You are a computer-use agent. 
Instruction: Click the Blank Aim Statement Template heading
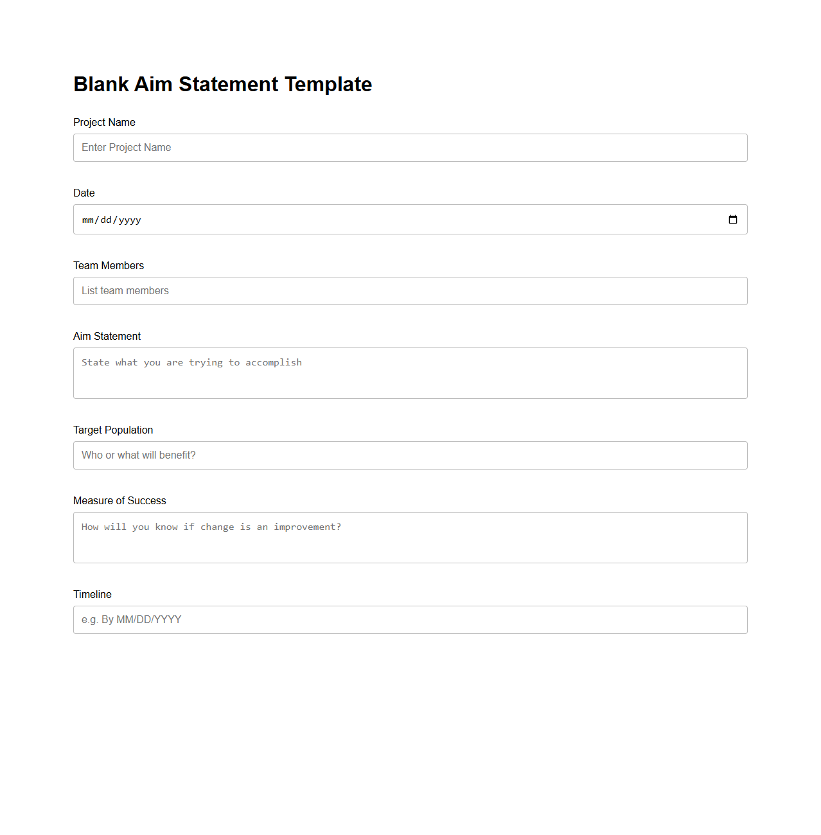pos(222,84)
